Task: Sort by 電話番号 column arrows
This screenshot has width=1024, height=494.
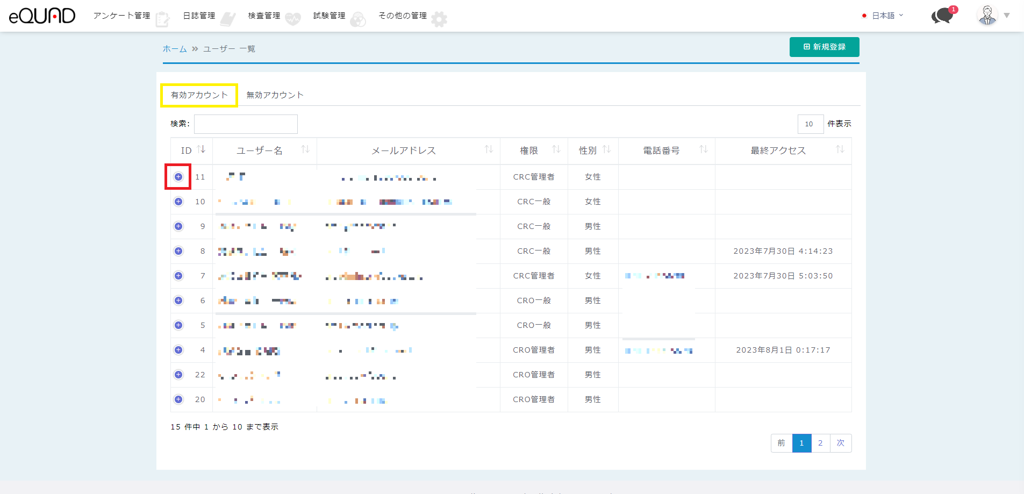Action: pos(703,149)
